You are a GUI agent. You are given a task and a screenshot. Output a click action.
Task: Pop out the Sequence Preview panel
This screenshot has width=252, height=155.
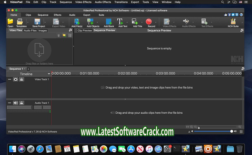pos(242,30)
